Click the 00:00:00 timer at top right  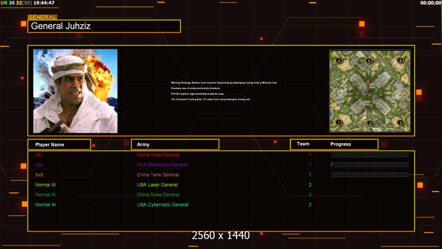[430, 3]
